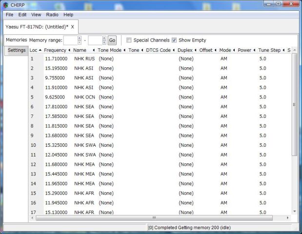Select frequency 15.325000 in row 10

coord(56,145)
